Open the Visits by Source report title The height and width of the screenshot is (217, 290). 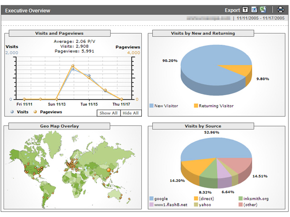point(203,126)
